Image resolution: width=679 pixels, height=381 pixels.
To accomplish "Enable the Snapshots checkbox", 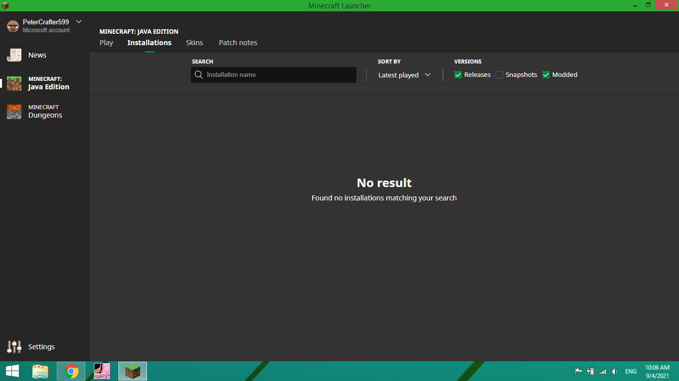I will point(500,75).
